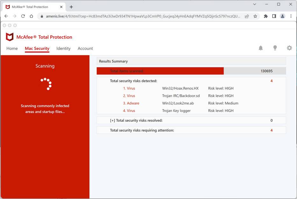Click the third fake window circle button
Screen dimensions: 297x199
tap(15, 25)
